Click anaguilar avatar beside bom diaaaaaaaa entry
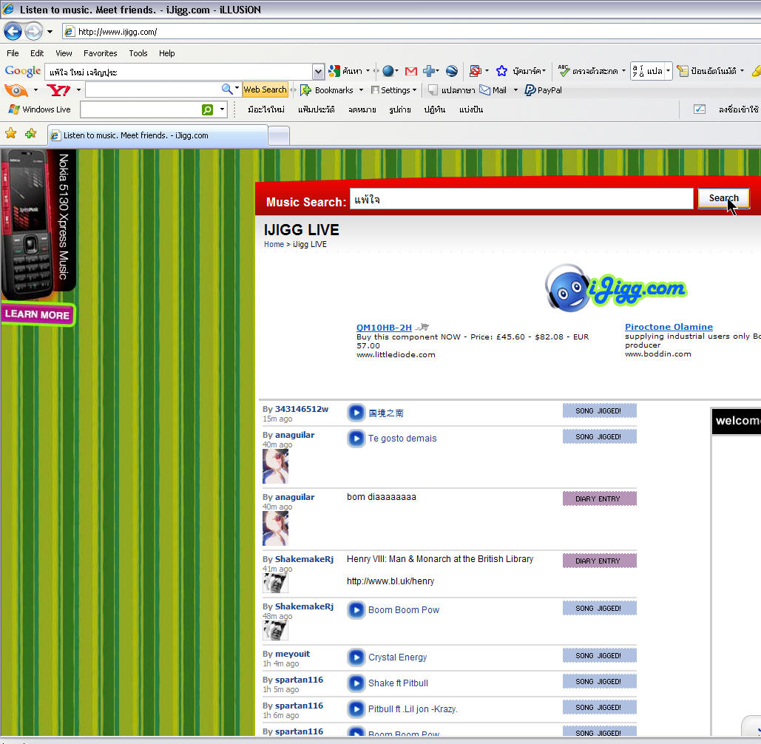 [275, 528]
